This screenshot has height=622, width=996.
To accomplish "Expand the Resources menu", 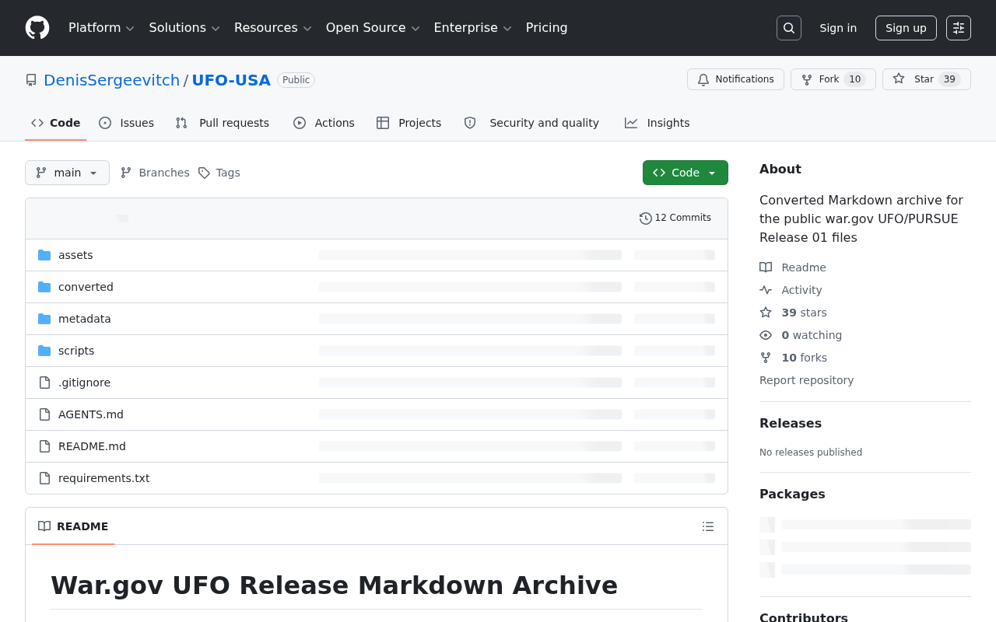I will point(273,28).
